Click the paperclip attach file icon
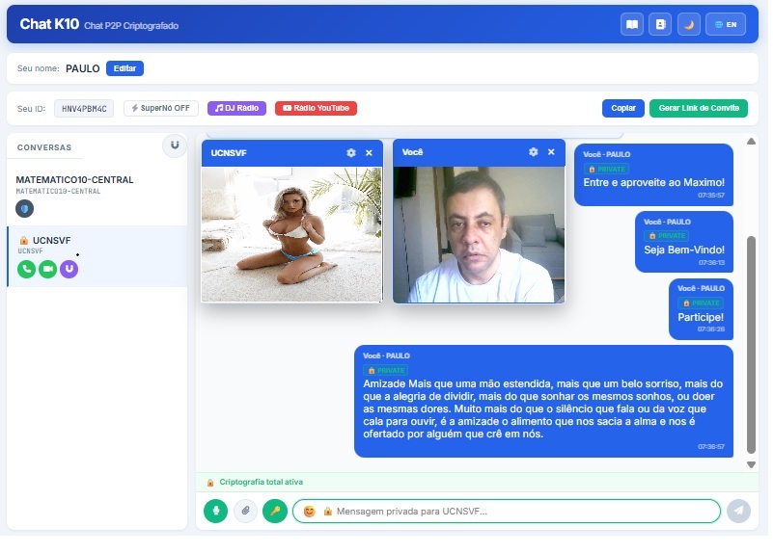Viewport: 773px width, 553px height. 246,511
